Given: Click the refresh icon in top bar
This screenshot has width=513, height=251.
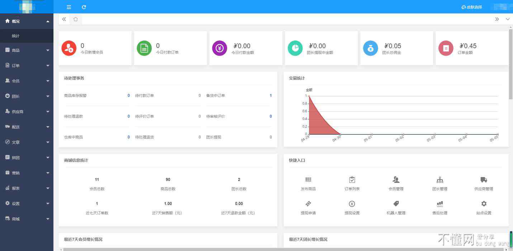Looking at the screenshot, I should (84, 7).
